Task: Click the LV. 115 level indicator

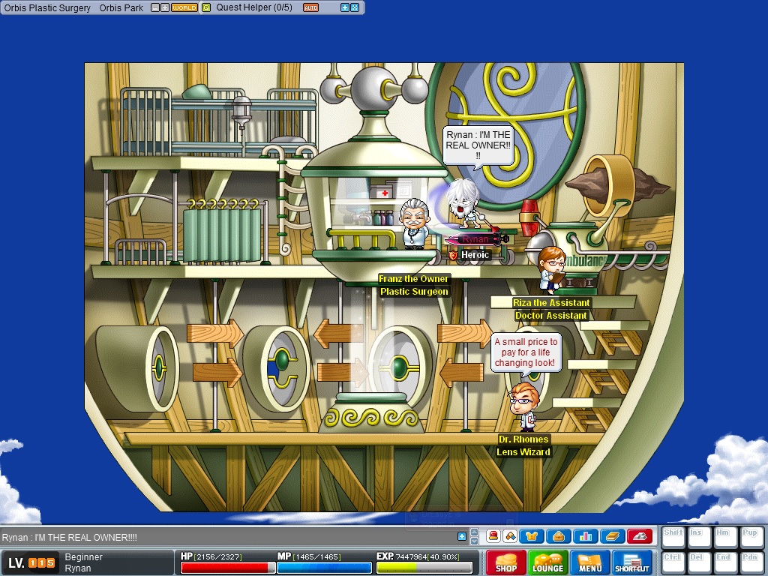Action: point(31,562)
